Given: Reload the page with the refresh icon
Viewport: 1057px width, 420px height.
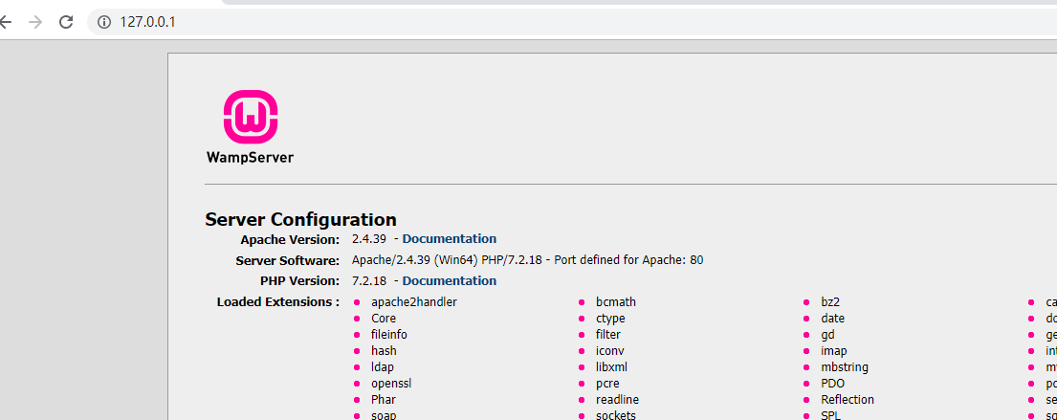Looking at the screenshot, I should click(x=65, y=22).
